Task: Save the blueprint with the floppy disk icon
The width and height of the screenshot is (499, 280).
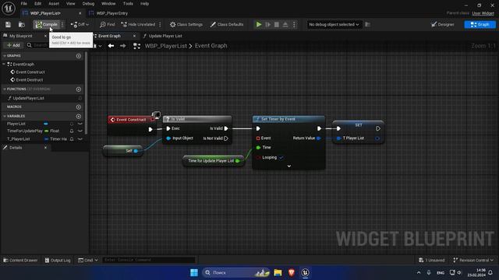Action: (x=8, y=24)
